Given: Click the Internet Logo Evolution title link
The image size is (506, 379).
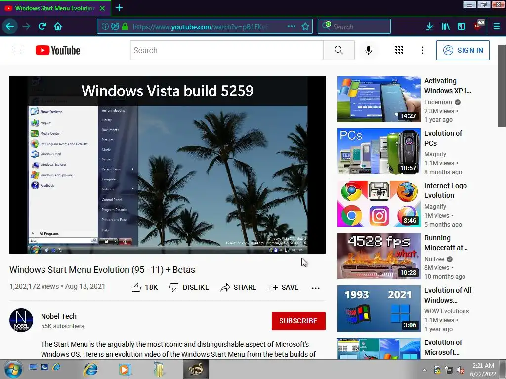Looking at the screenshot, I should [x=446, y=190].
